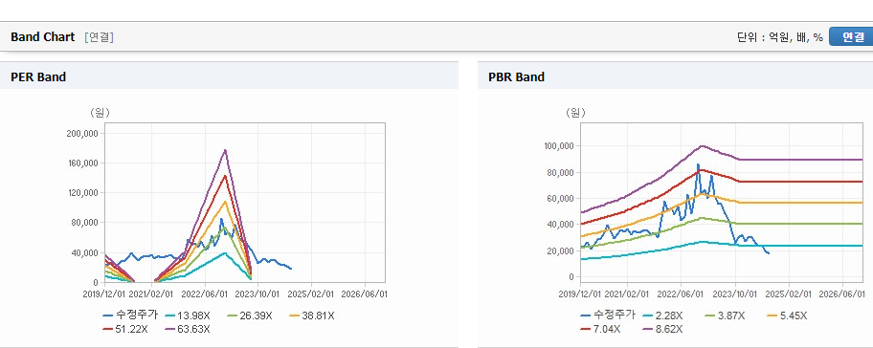Click the 단위 : 억원, 배, % text
873x348 pixels.
click(x=780, y=38)
